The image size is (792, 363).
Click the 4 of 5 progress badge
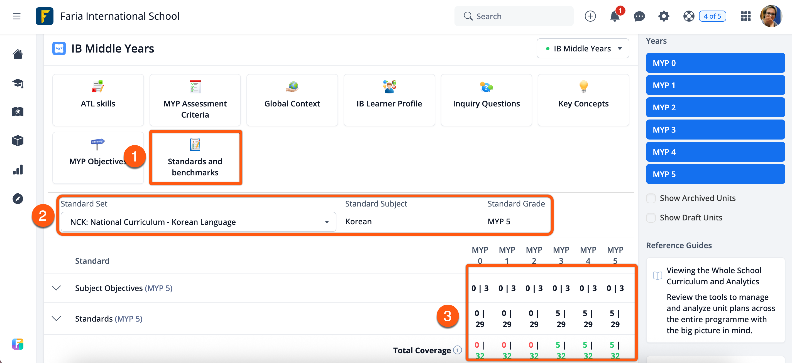click(712, 16)
